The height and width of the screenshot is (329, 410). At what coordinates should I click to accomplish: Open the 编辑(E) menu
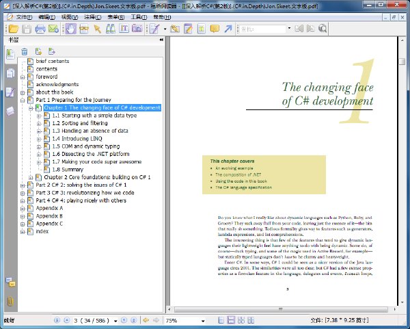tap(46, 17)
